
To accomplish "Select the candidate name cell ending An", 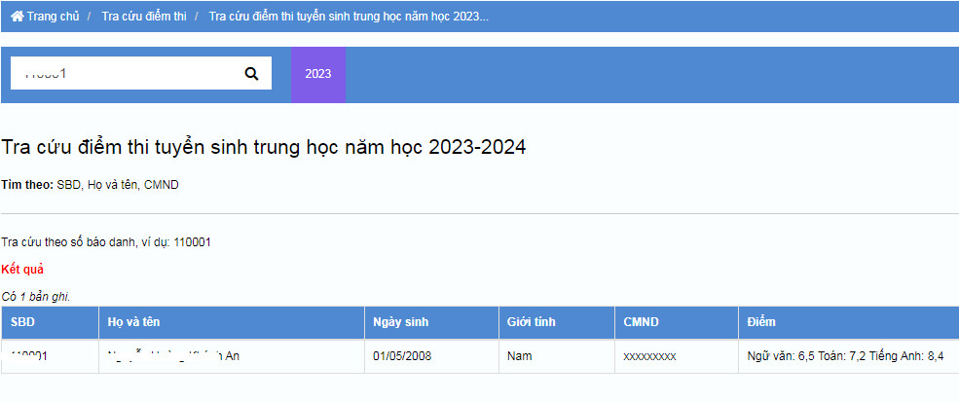I will click(x=232, y=356).
